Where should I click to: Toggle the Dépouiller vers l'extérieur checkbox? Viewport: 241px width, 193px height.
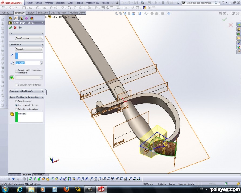coord(16,85)
